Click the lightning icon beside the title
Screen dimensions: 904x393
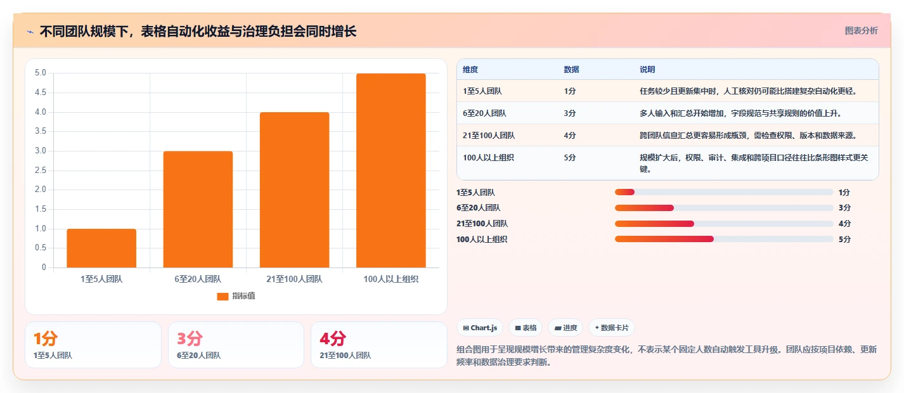pyautogui.click(x=30, y=31)
